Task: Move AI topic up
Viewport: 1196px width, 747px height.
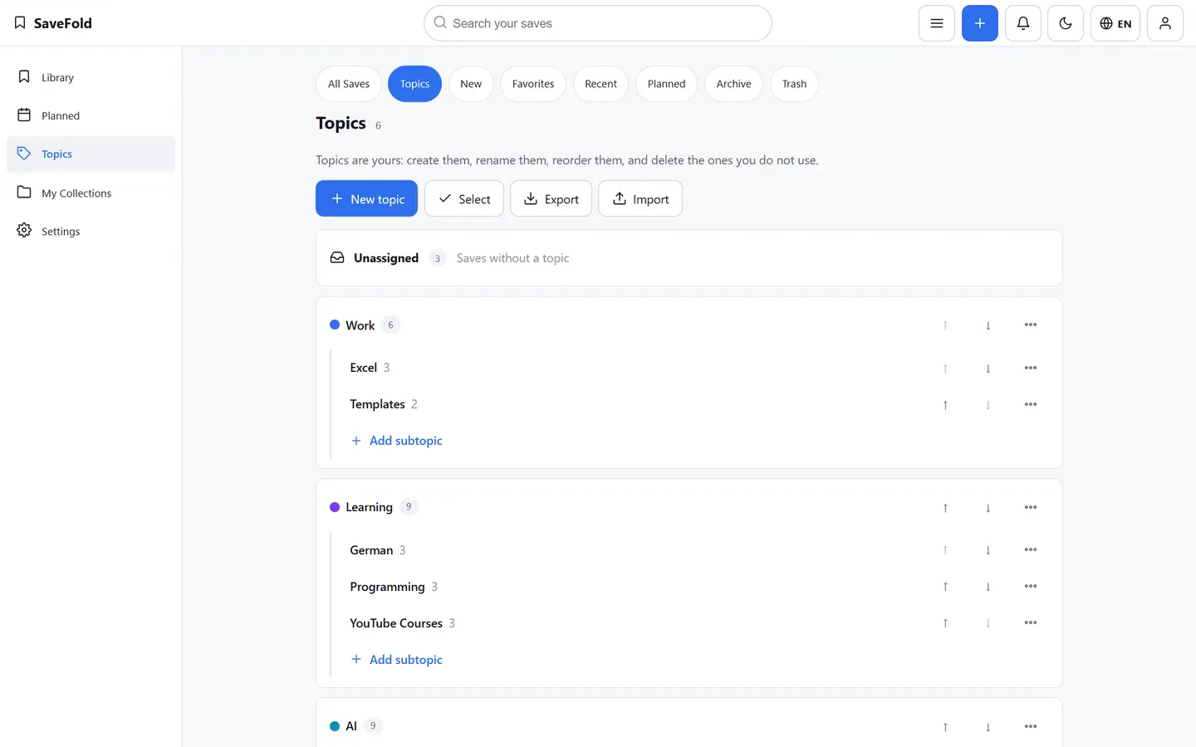Action: [x=945, y=726]
